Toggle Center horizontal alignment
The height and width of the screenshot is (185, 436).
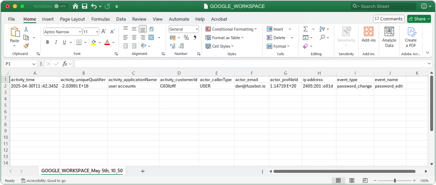(x=134, y=37)
